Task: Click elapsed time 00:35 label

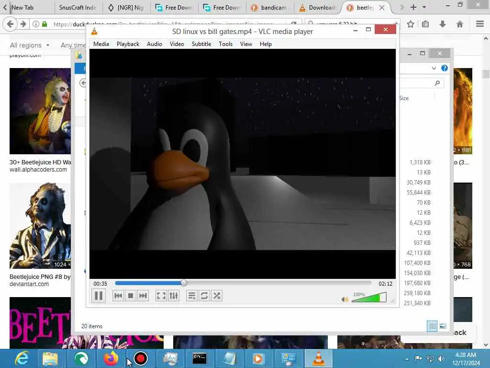Action: tap(100, 284)
